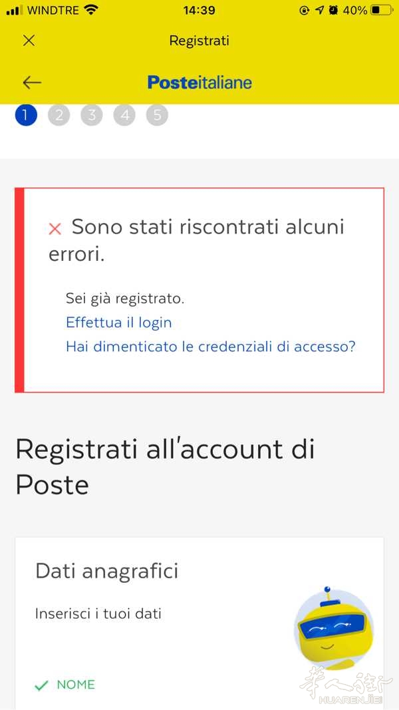Tap the alarm clock status icon
Viewport: 399px width, 710px height.
coord(333,11)
